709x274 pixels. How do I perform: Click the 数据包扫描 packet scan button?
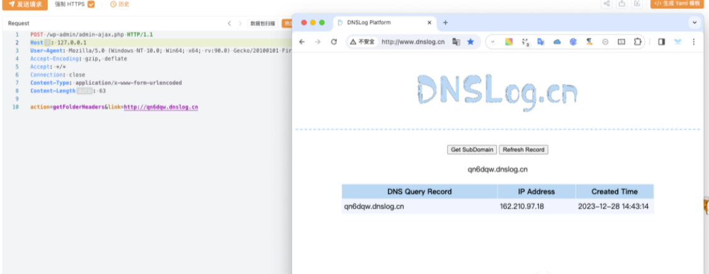coord(263,23)
